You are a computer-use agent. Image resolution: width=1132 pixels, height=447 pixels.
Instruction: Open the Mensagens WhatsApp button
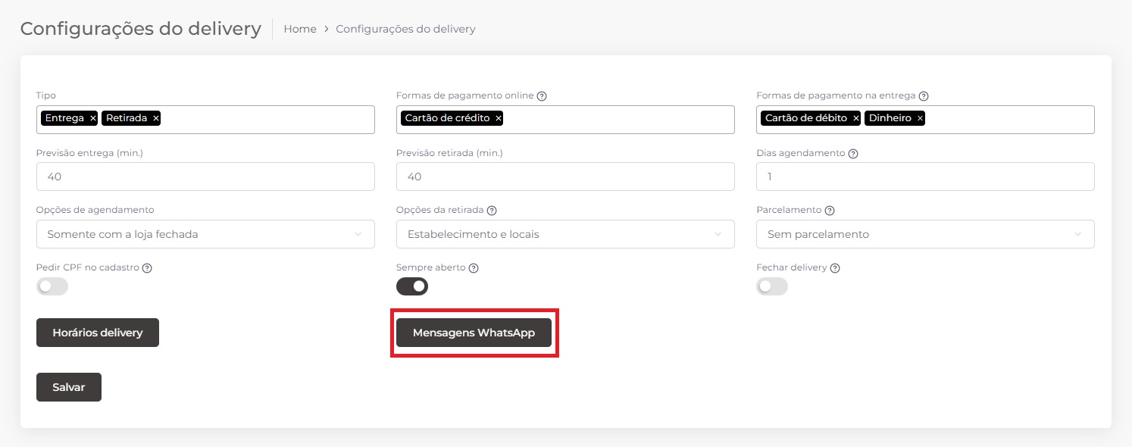(x=474, y=333)
